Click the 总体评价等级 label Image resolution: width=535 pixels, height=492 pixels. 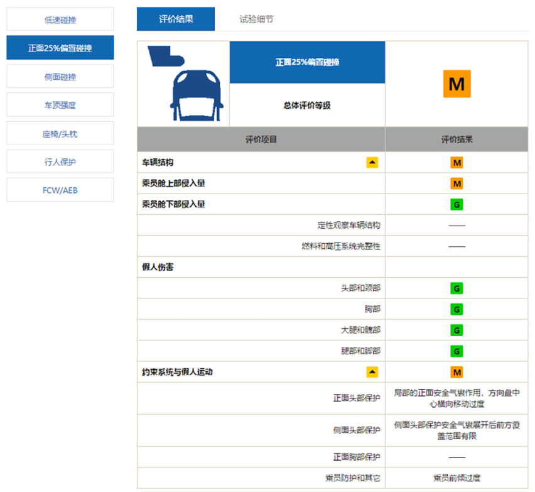pyautogui.click(x=307, y=105)
